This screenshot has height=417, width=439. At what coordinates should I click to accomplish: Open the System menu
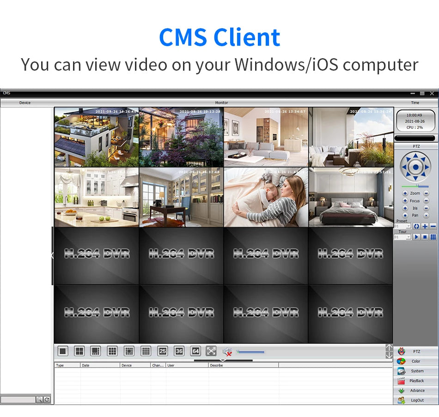tap(416, 371)
